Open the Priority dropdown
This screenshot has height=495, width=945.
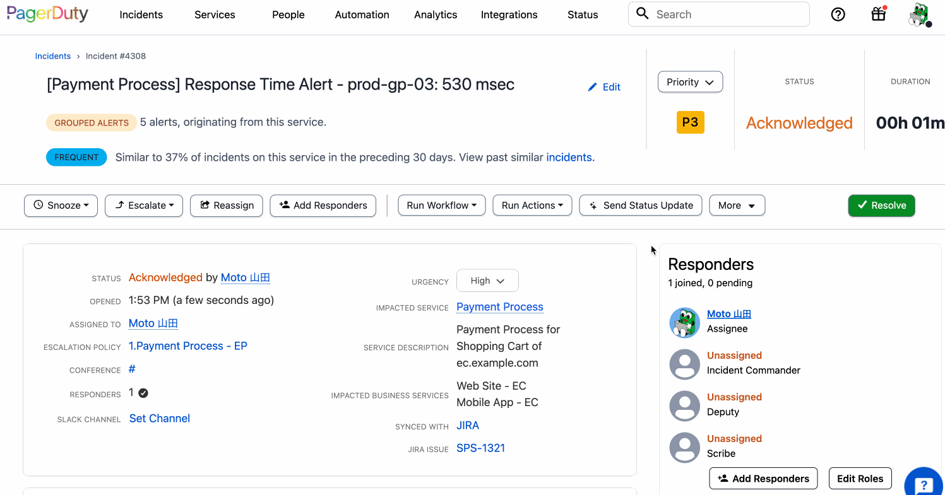click(690, 81)
